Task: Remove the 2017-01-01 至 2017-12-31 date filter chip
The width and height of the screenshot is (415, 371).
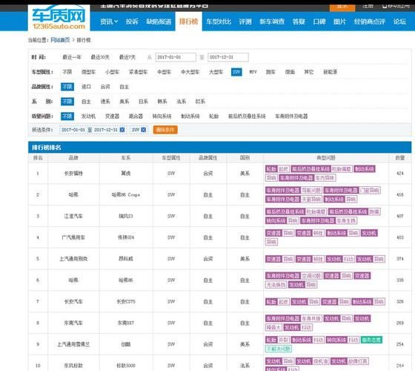Action: click(122, 130)
